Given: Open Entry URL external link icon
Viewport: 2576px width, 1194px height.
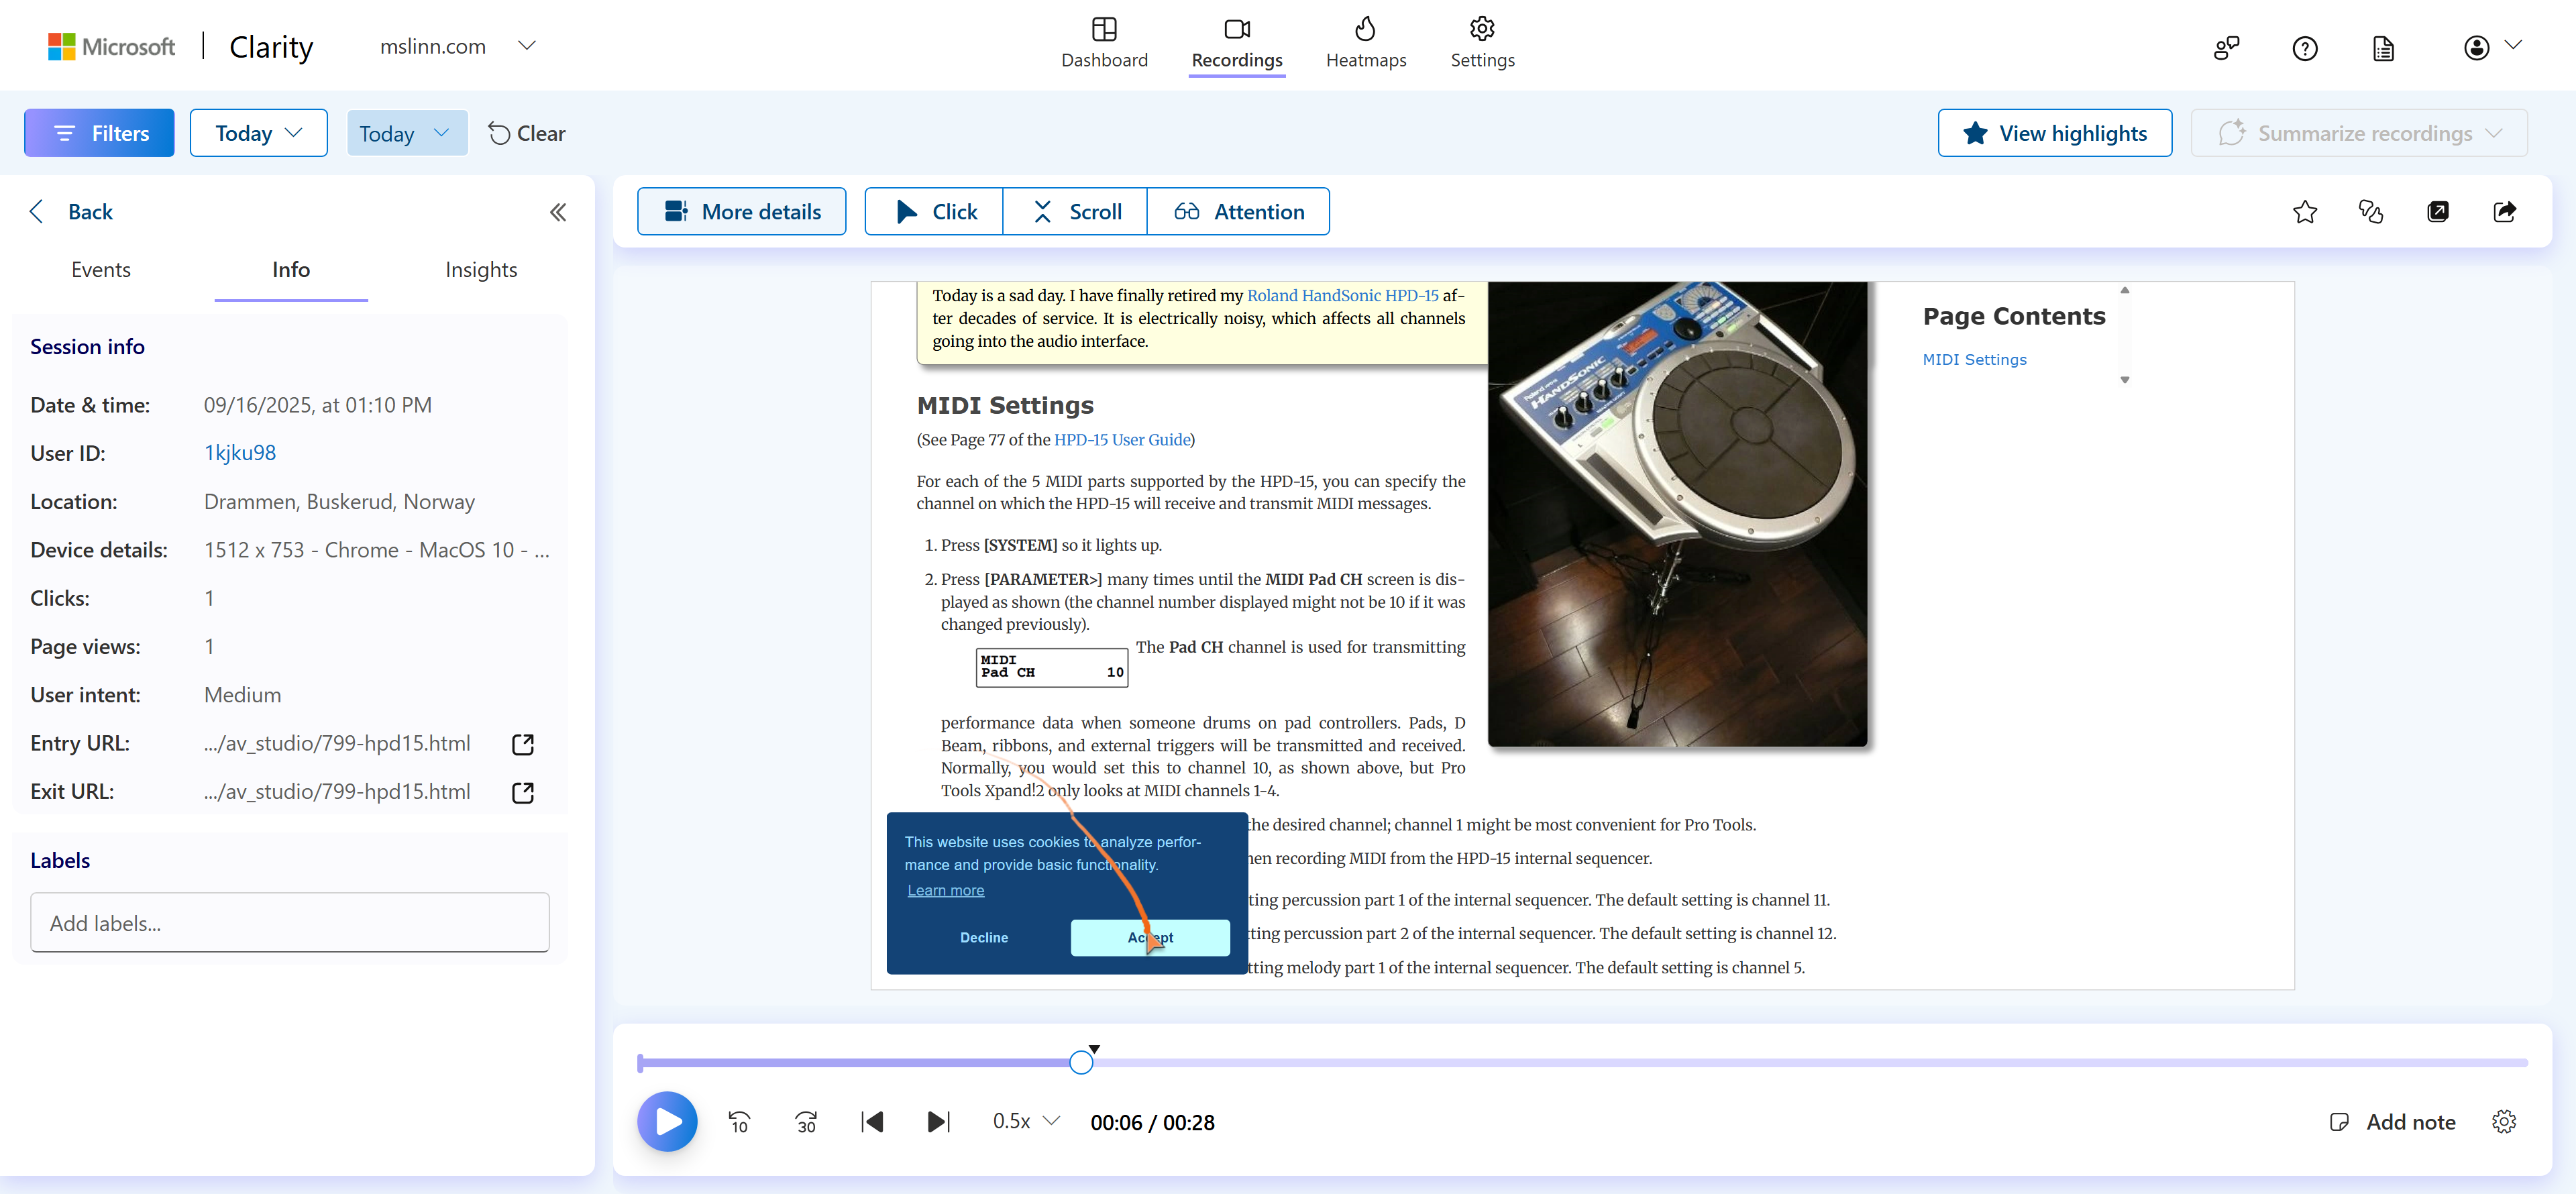Looking at the screenshot, I should click(522, 744).
